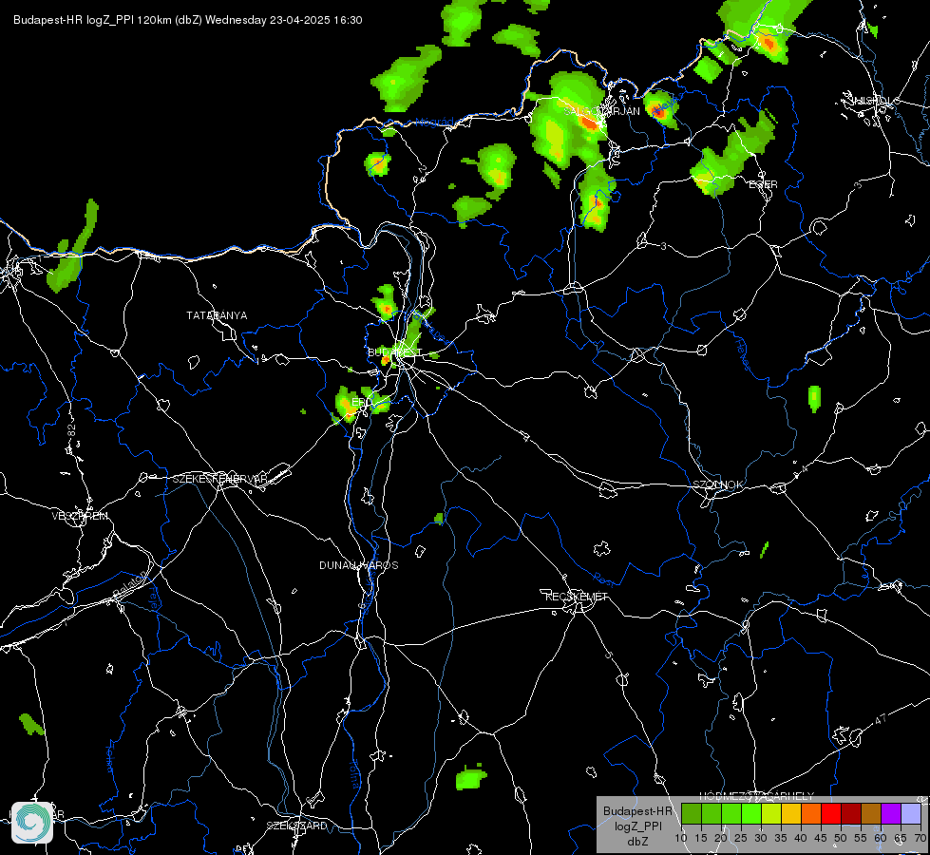
Task: Click the blue Nógrád county label
Action: click(x=434, y=123)
